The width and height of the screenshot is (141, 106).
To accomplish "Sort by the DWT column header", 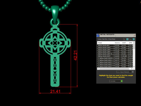I will (125, 43).
